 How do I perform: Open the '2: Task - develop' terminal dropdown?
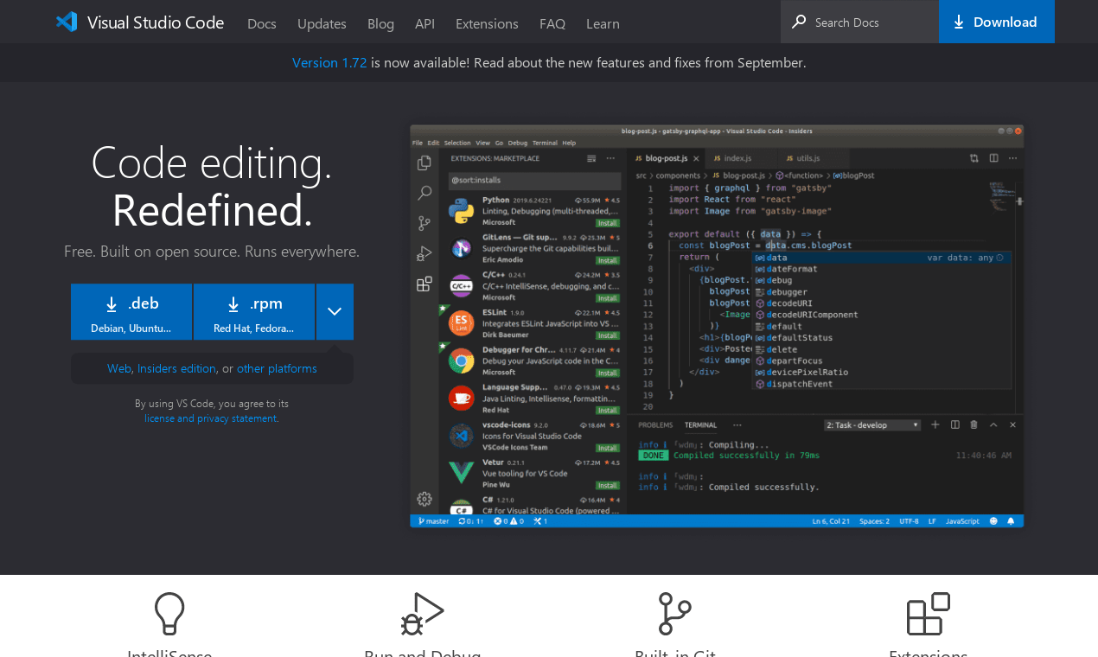[x=872, y=425]
